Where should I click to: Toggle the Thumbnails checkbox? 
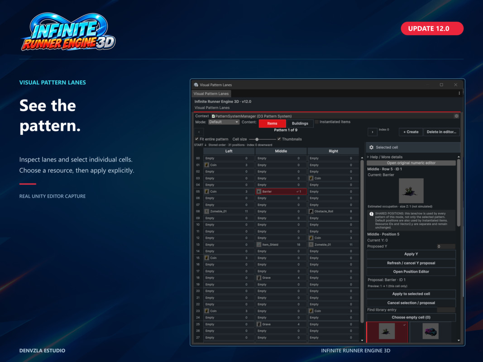coord(279,139)
